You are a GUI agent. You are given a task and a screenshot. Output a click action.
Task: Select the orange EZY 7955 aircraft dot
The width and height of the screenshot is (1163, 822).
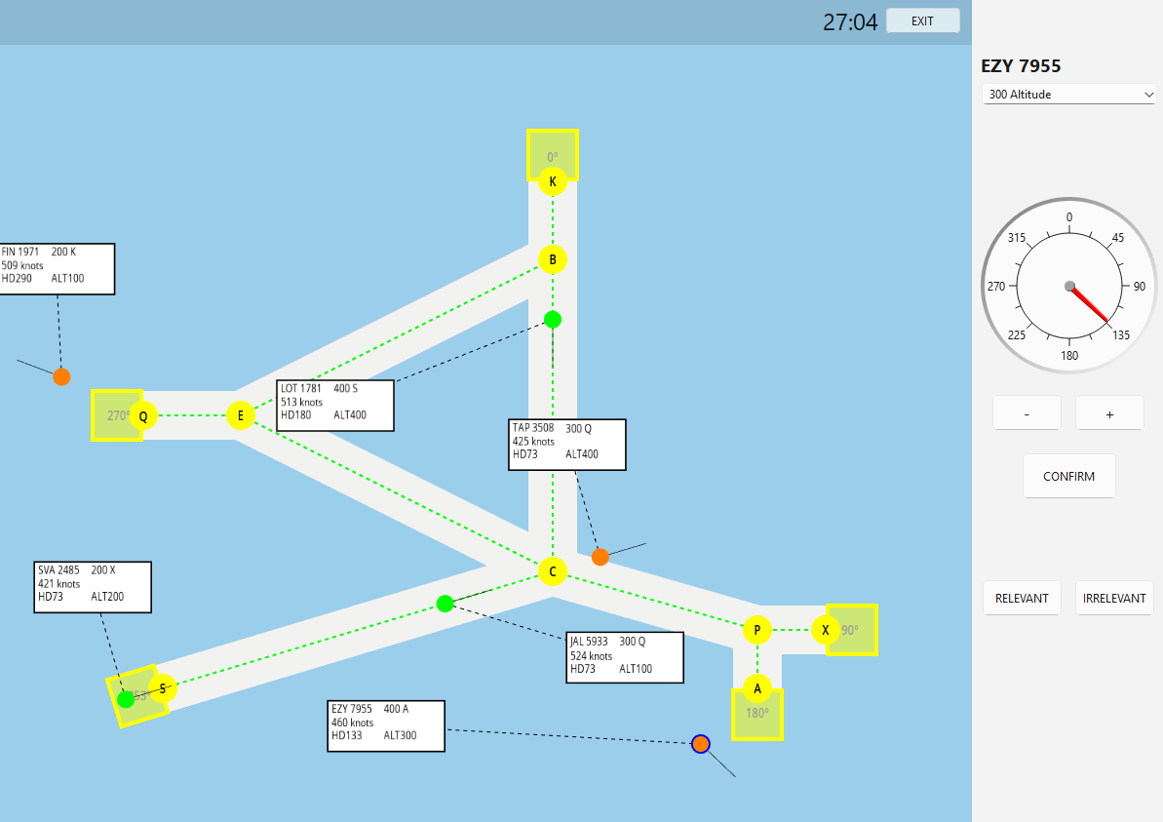pyautogui.click(x=701, y=744)
